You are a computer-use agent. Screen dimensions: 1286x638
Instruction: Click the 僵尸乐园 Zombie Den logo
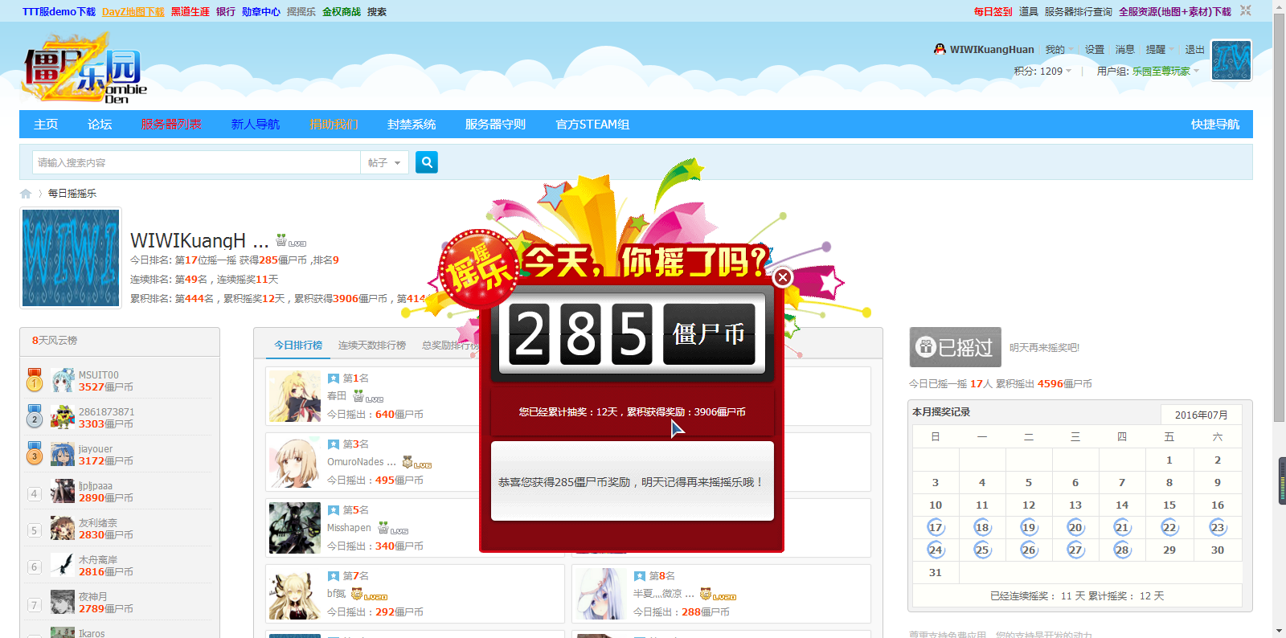click(84, 68)
